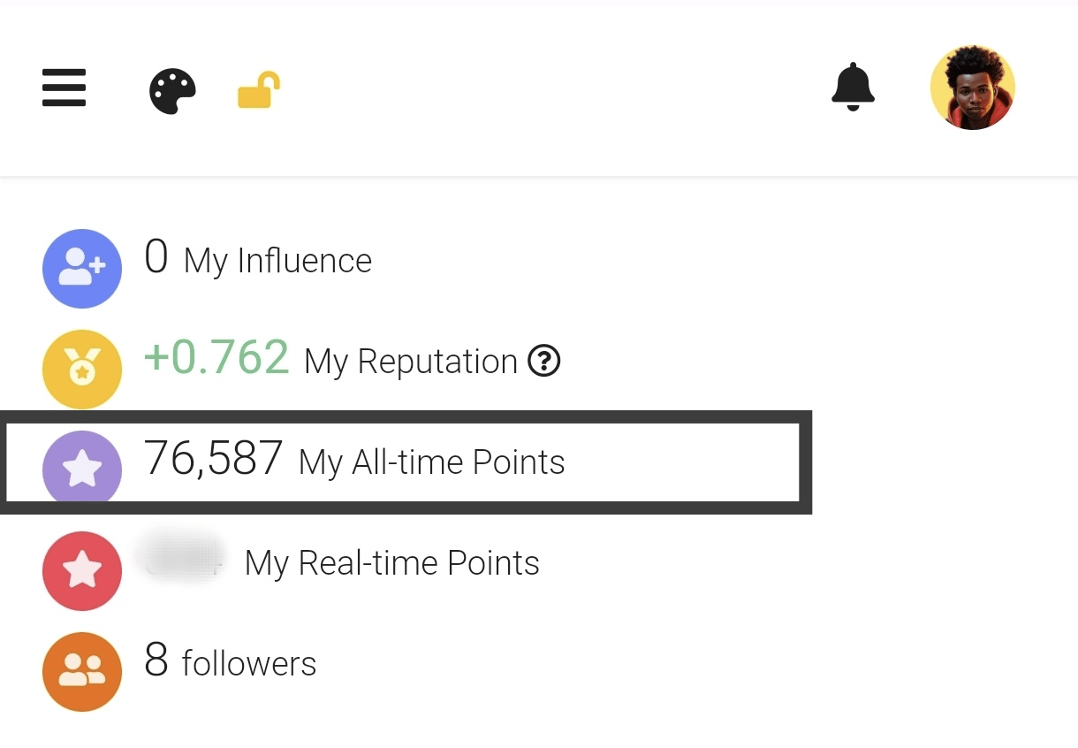The image size is (1078, 748).
Task: Click the purple star all-time points icon
Action: 82,469
